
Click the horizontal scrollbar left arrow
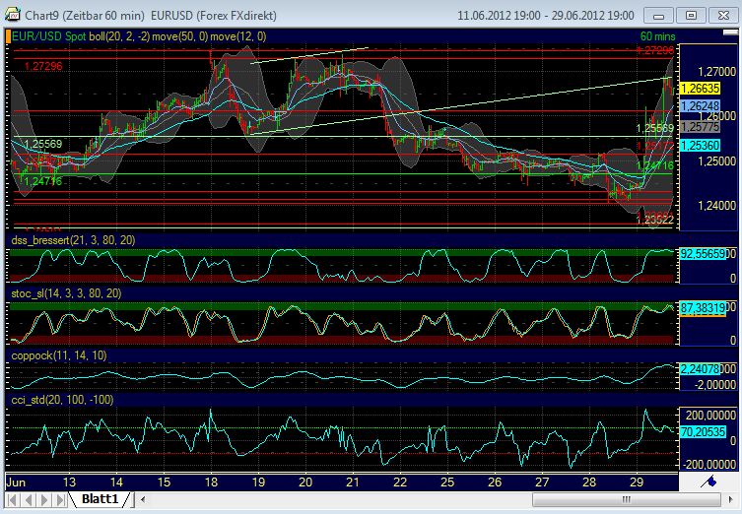click(143, 499)
